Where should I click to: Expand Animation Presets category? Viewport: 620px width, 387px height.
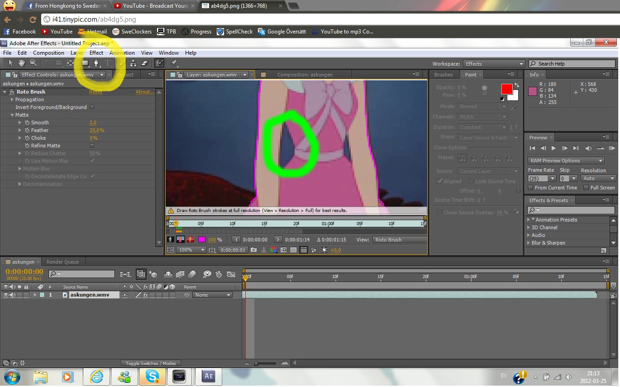tap(529, 220)
